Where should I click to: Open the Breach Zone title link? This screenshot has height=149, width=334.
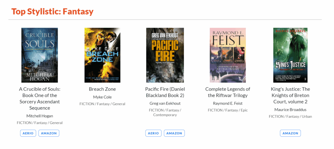[102, 89]
